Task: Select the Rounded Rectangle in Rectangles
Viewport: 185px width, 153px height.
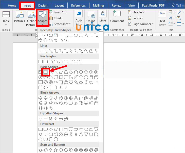Action: pos(46,62)
